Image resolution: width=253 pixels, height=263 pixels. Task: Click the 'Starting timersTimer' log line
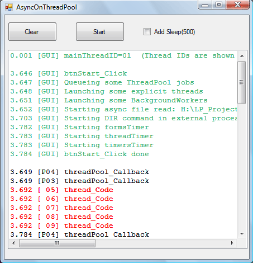tap(82, 145)
